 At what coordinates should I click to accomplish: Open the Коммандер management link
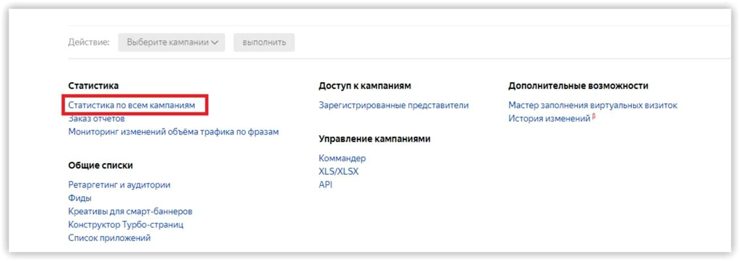pos(342,158)
